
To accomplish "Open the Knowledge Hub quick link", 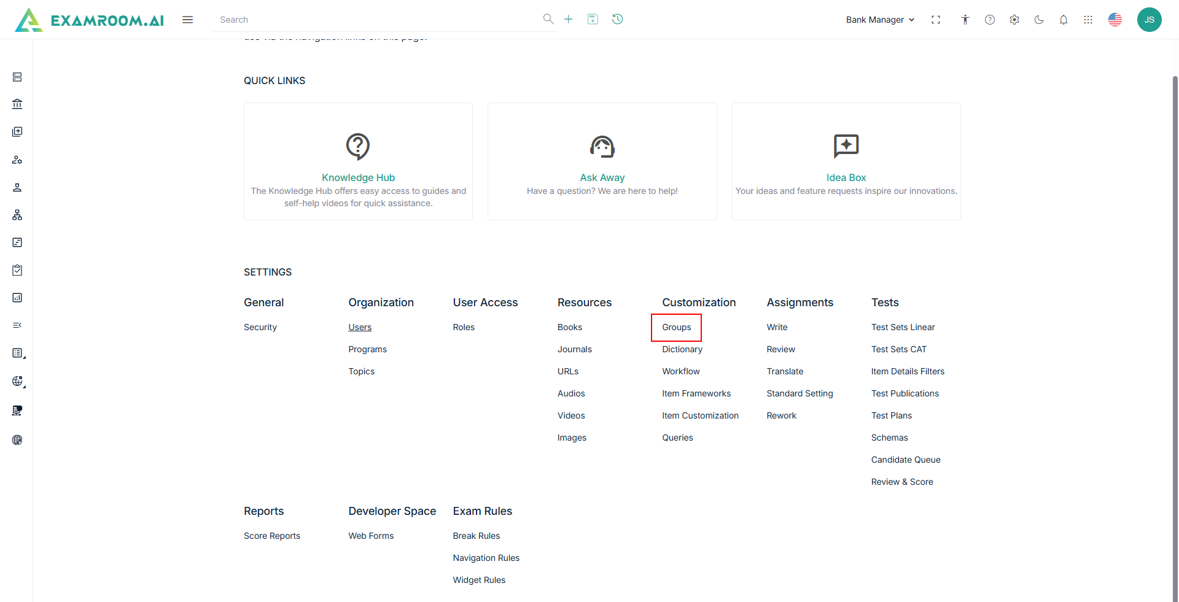I will click(x=358, y=177).
